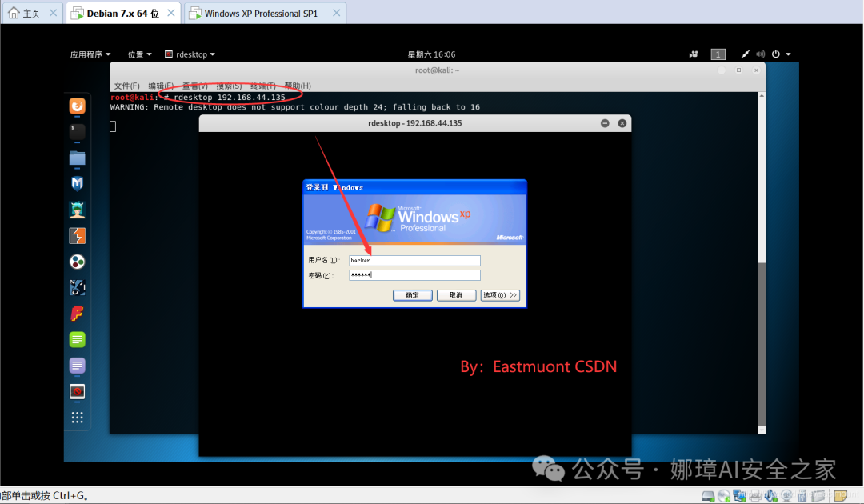Switch to the 主页 home tab
864x504 pixels.
32,13
